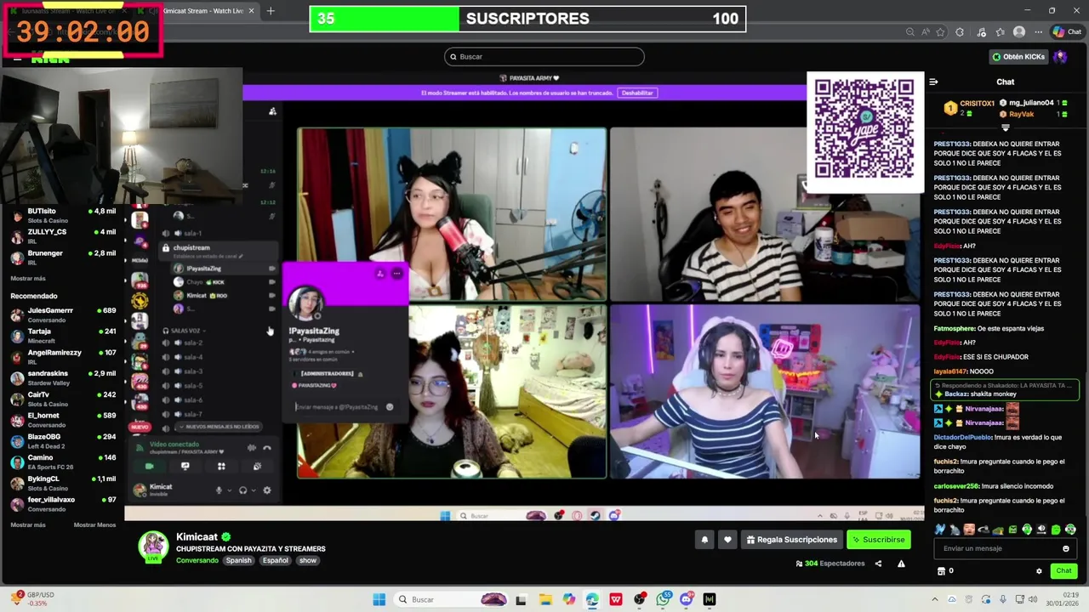The height and width of the screenshot is (612, 1089).
Task: Collapse recommended list with Mostrar Menos
Action: click(x=94, y=524)
